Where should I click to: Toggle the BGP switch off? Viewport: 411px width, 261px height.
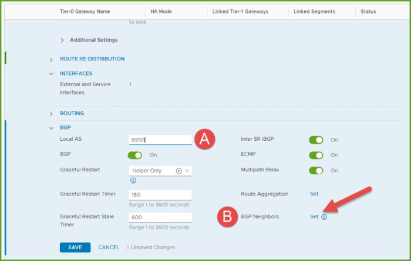coord(135,155)
